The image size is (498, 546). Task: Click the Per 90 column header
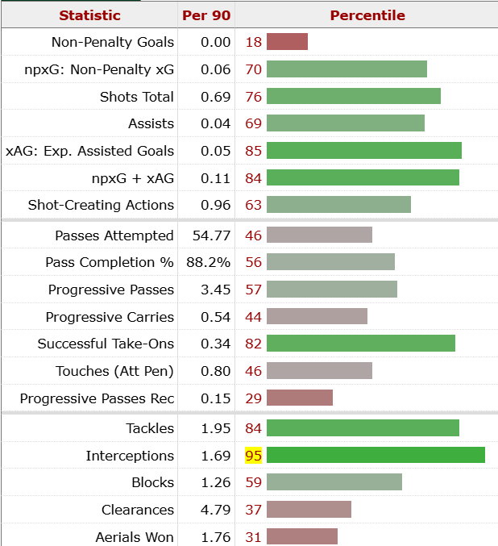[206, 15]
